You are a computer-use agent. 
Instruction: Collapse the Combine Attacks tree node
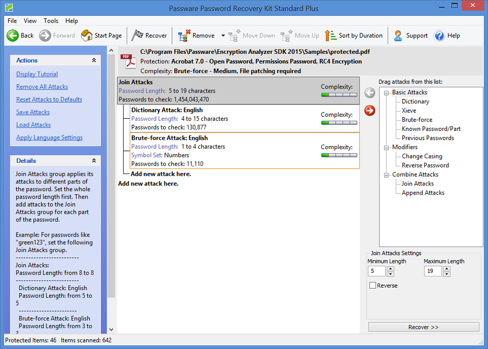386,175
